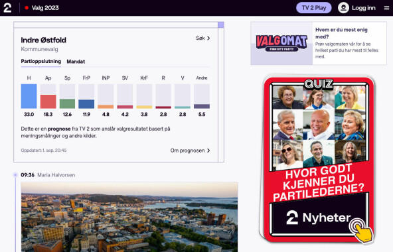Screen dimensions: 393x252
Task: Click the orange INP bar
Action: pyautogui.click(x=106, y=107)
